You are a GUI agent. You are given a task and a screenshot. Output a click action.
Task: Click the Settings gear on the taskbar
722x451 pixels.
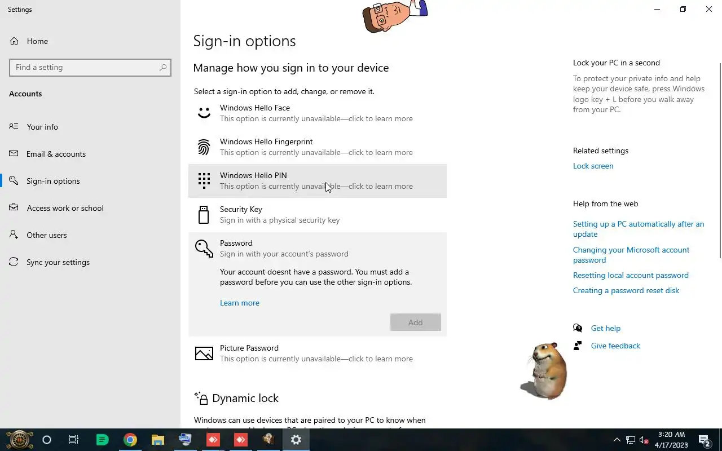pos(296,440)
